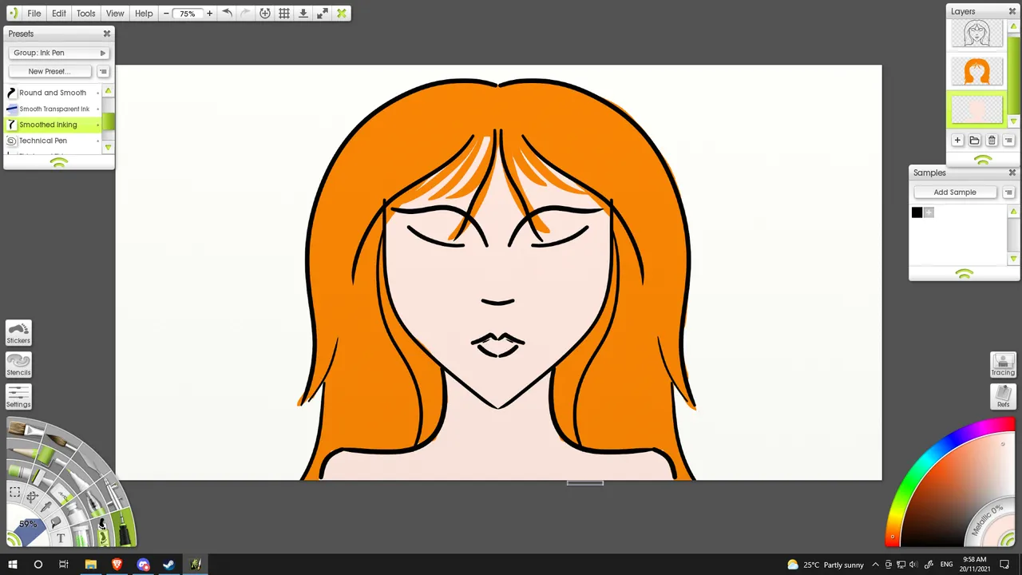The height and width of the screenshot is (575, 1022).
Task: Delete the layer with trash icon
Action: 992,141
